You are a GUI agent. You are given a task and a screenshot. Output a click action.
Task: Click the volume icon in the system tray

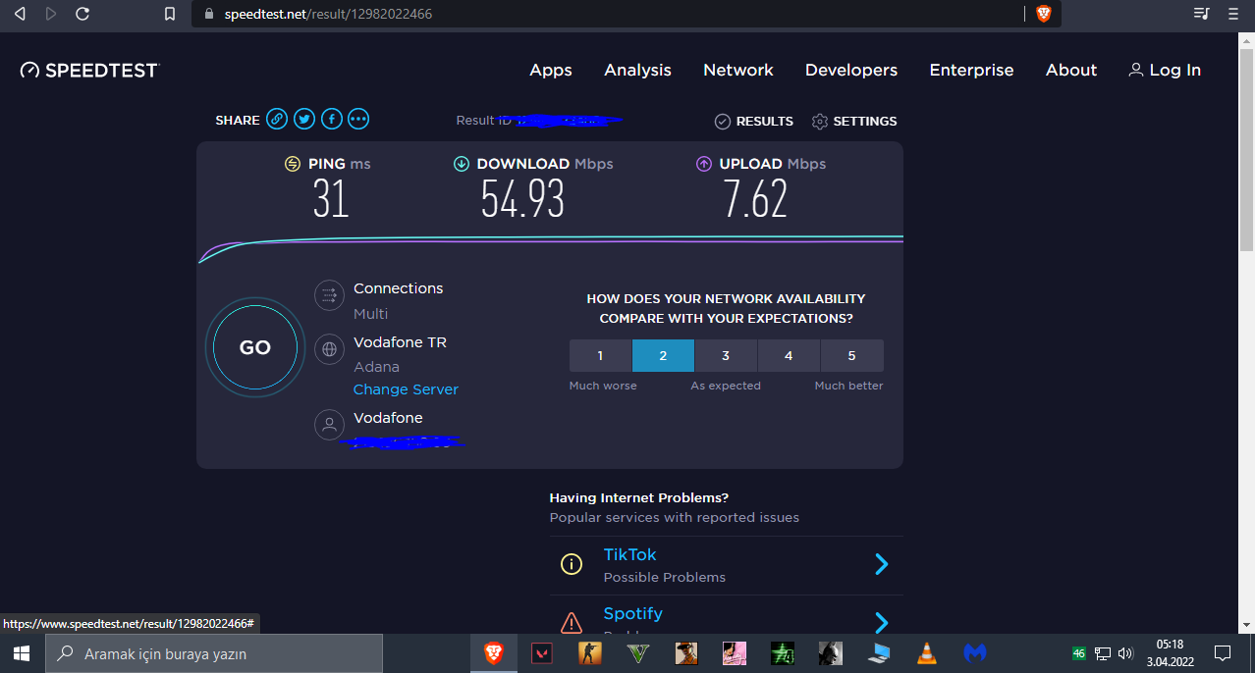click(x=1125, y=653)
